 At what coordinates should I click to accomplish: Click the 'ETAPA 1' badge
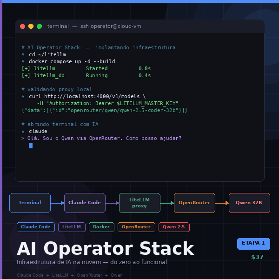(x=253, y=244)
